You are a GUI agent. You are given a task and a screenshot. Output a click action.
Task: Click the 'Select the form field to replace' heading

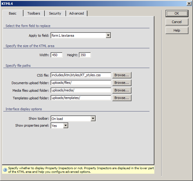[x=28, y=26]
